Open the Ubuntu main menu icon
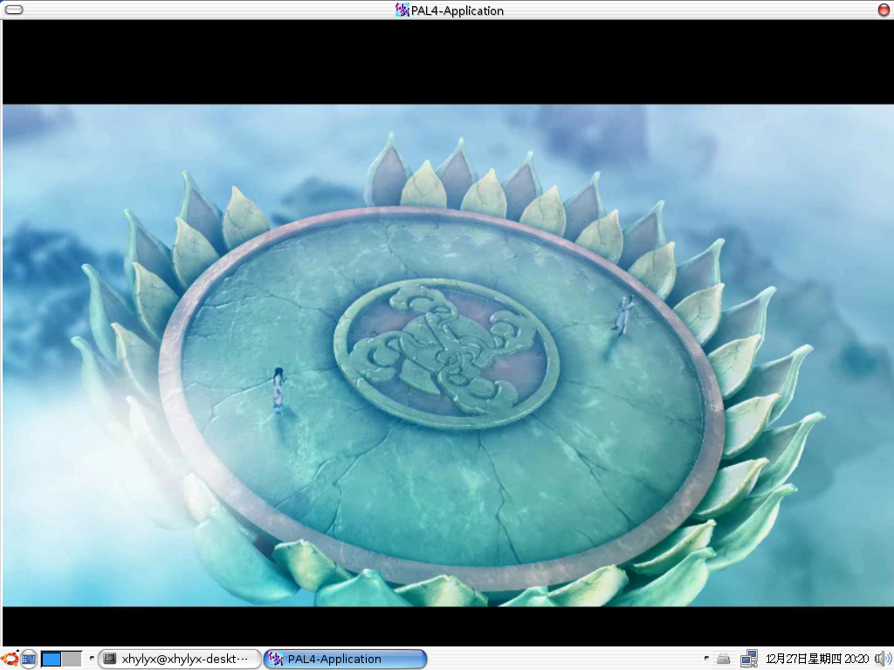This screenshot has height=670, width=894. pyautogui.click(x=10, y=659)
